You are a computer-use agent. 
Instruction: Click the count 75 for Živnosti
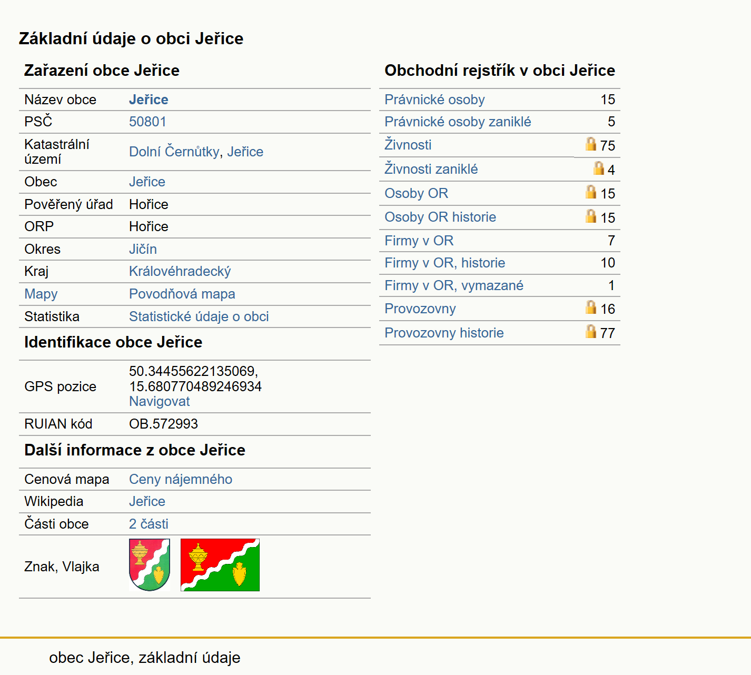[607, 146]
